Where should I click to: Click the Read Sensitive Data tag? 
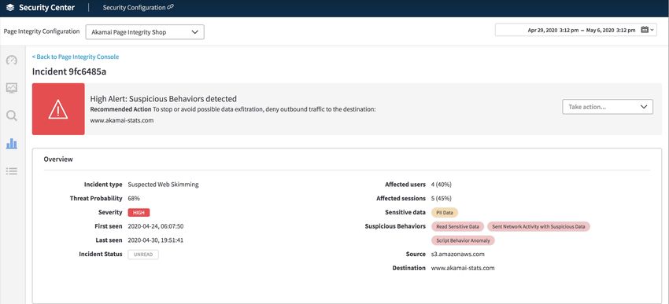pyautogui.click(x=457, y=226)
